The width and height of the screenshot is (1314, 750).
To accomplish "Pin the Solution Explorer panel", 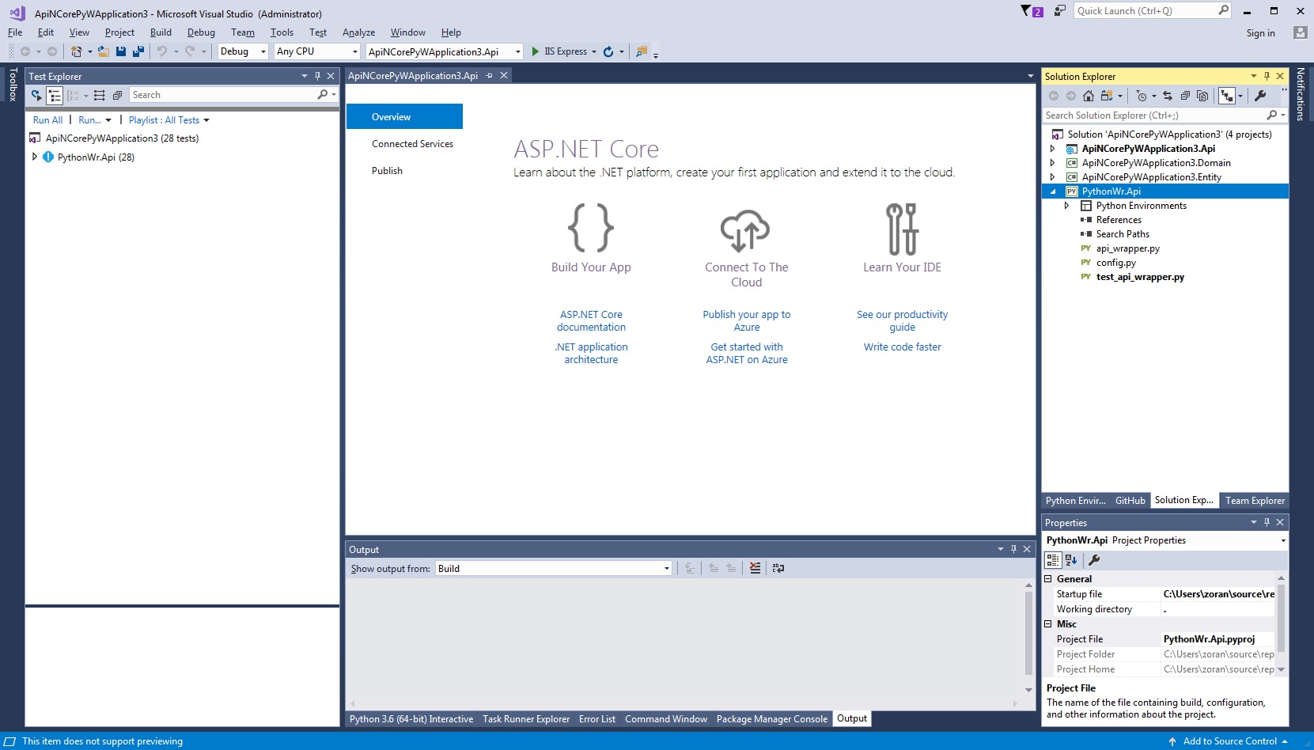I will [1266, 76].
